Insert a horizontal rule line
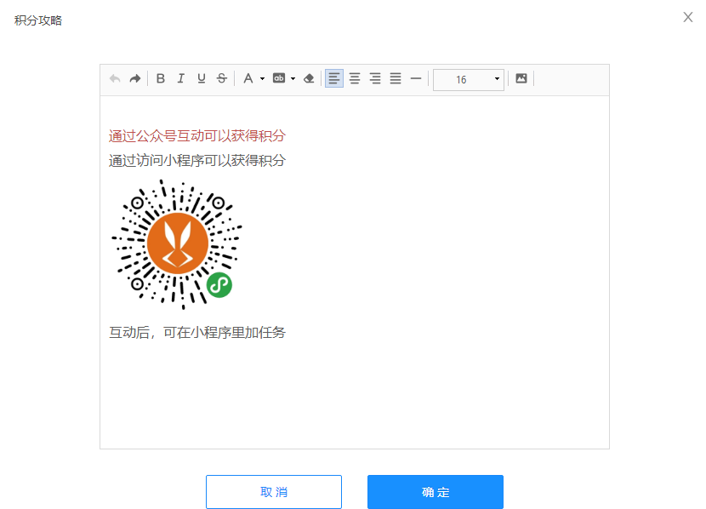This screenshot has height=509, width=706. click(x=416, y=79)
